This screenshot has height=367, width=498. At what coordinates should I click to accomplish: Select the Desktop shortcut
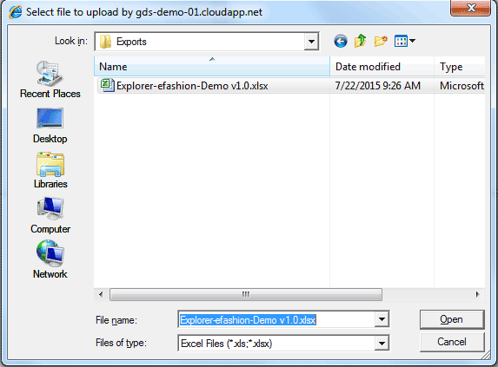(50, 126)
